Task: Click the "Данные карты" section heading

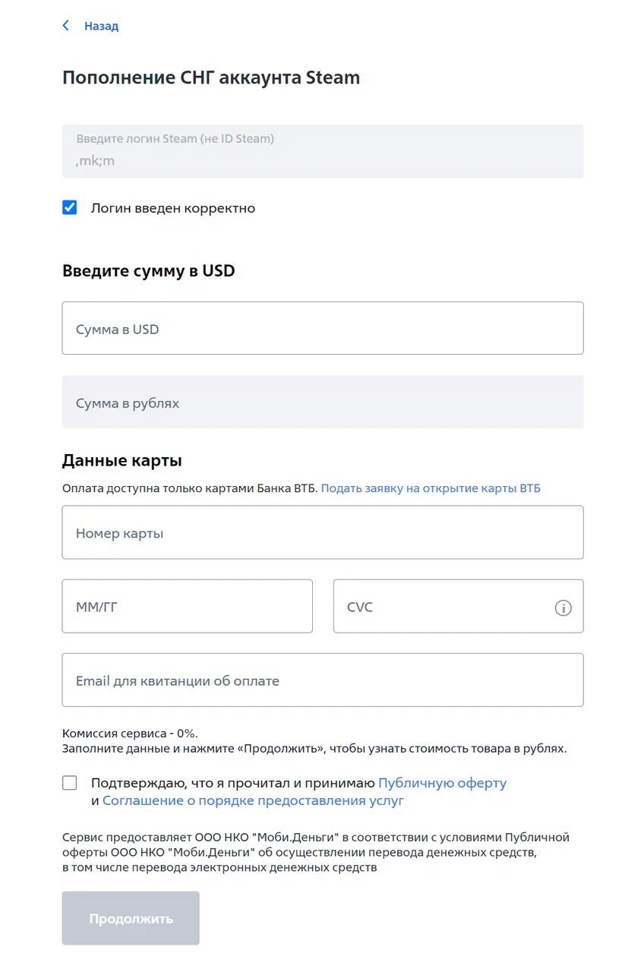Action: click(x=122, y=460)
